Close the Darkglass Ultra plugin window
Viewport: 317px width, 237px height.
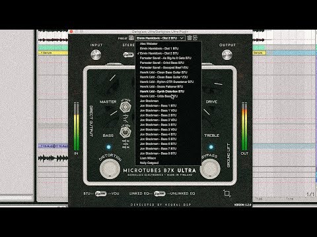pos(71,32)
